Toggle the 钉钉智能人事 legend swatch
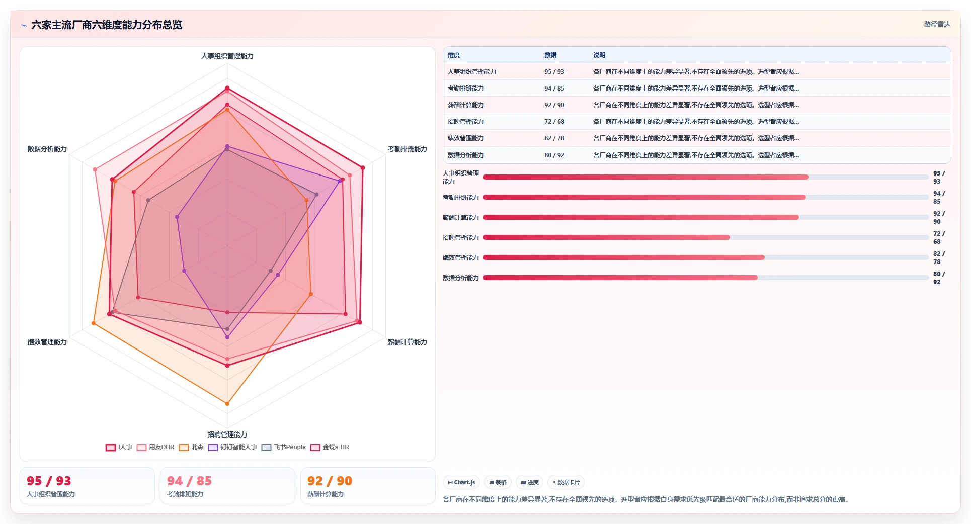Screen dimensions: 971x524 [x=213, y=447]
